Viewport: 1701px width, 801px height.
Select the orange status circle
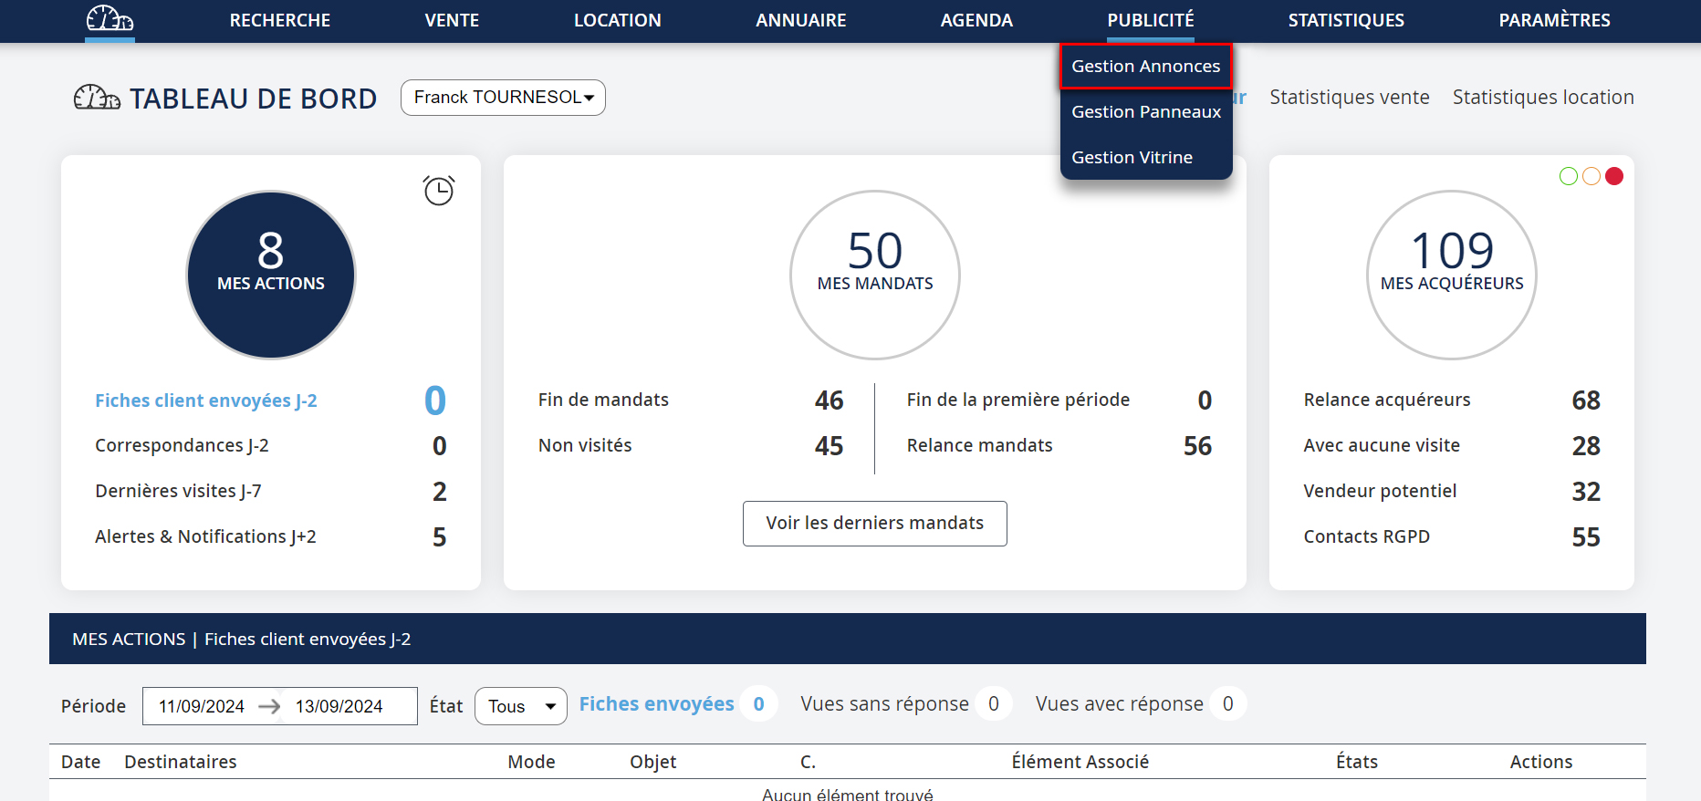1591,176
